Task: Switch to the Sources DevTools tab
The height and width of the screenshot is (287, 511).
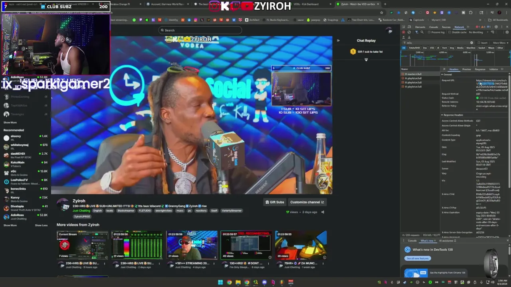Action: tap(446, 27)
